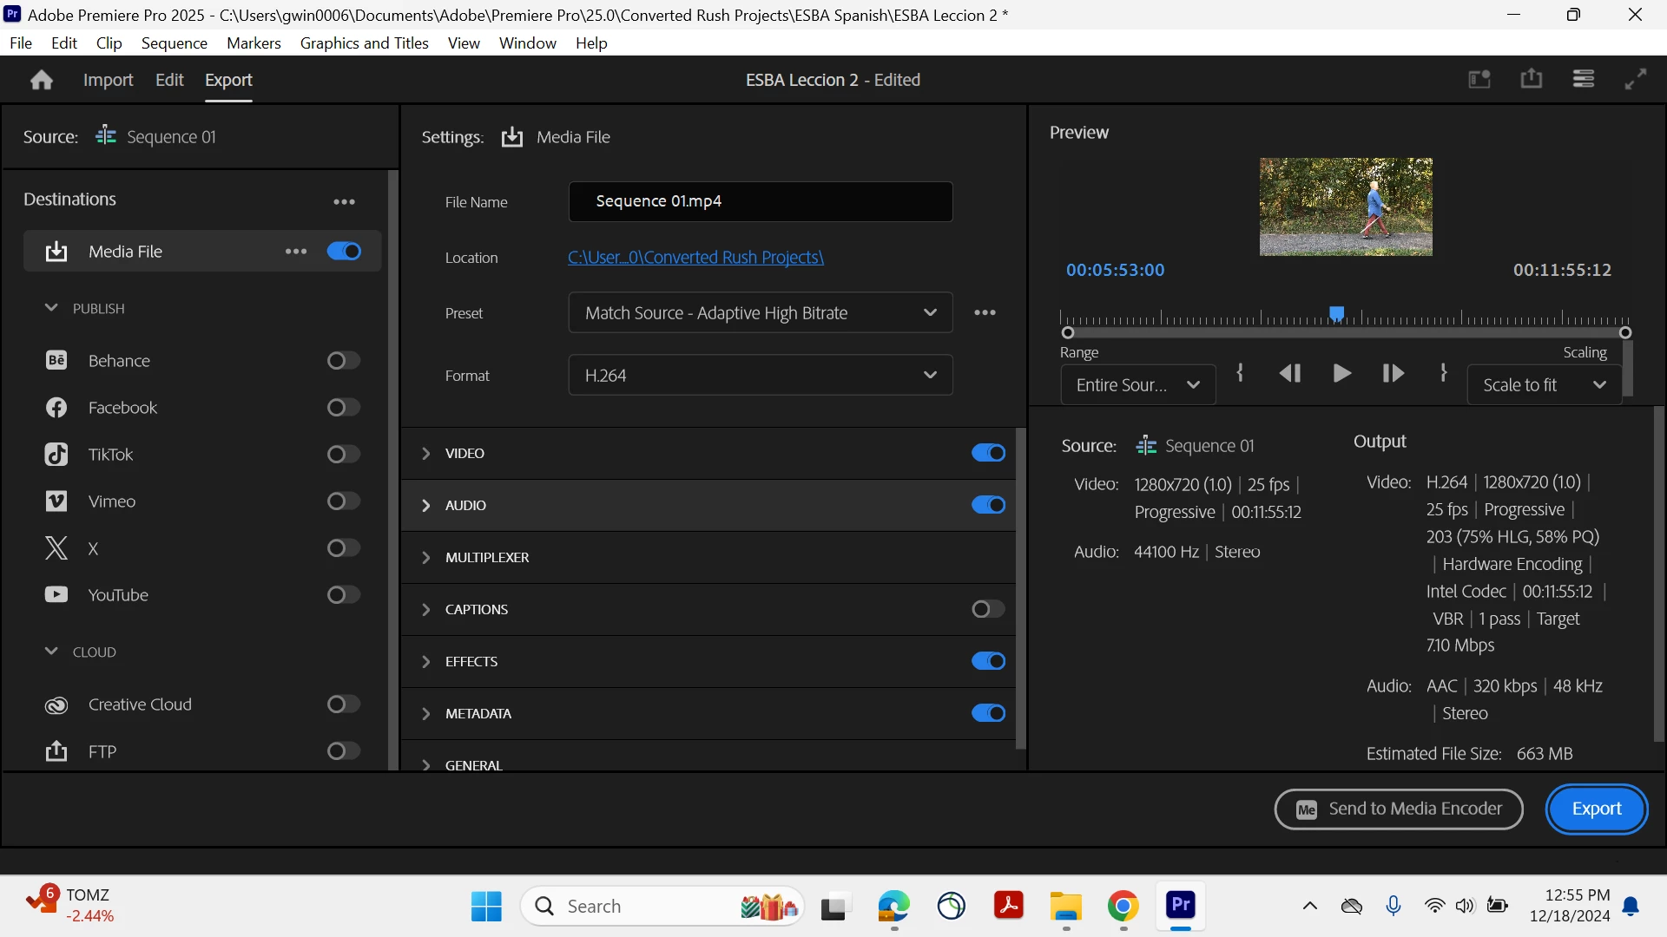Toggle full screen video icon

click(x=1636, y=79)
